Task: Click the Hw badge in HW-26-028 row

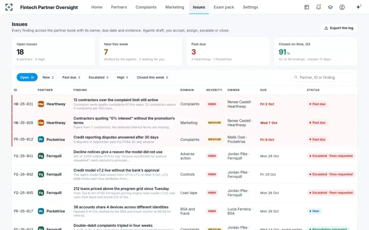Action: coord(41,123)
